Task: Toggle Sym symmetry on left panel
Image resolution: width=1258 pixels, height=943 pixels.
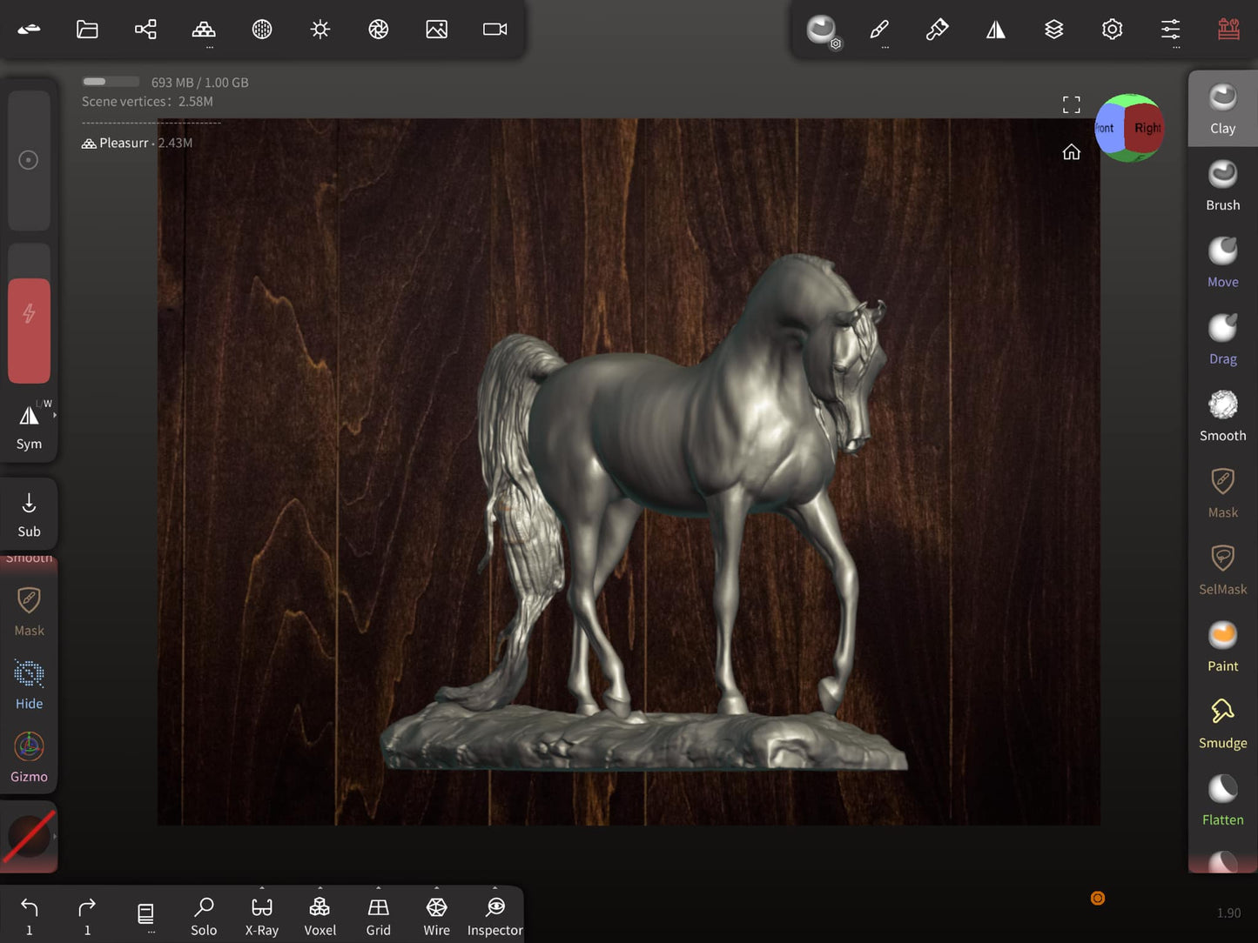Action: (29, 426)
